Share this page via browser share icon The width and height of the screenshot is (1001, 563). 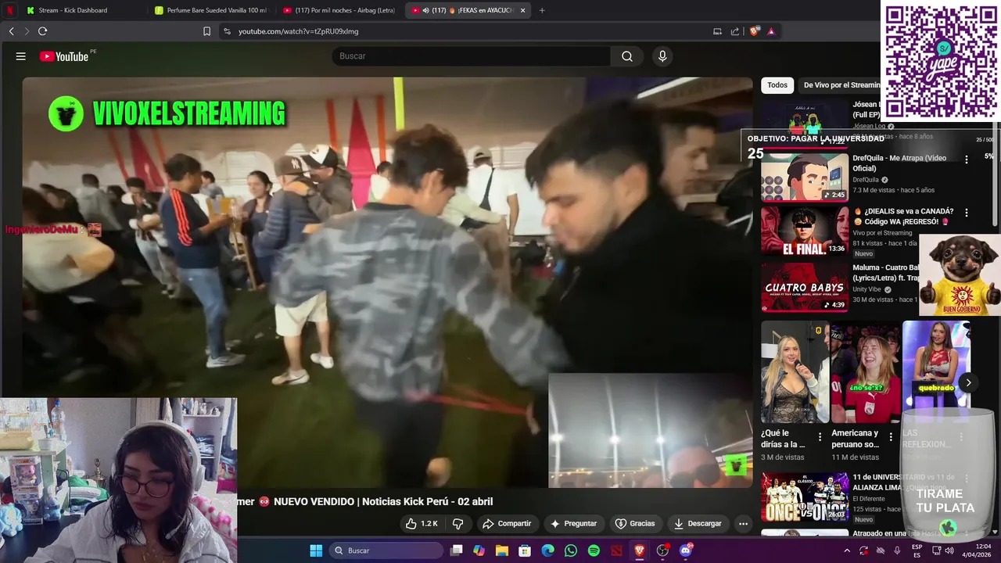735,31
